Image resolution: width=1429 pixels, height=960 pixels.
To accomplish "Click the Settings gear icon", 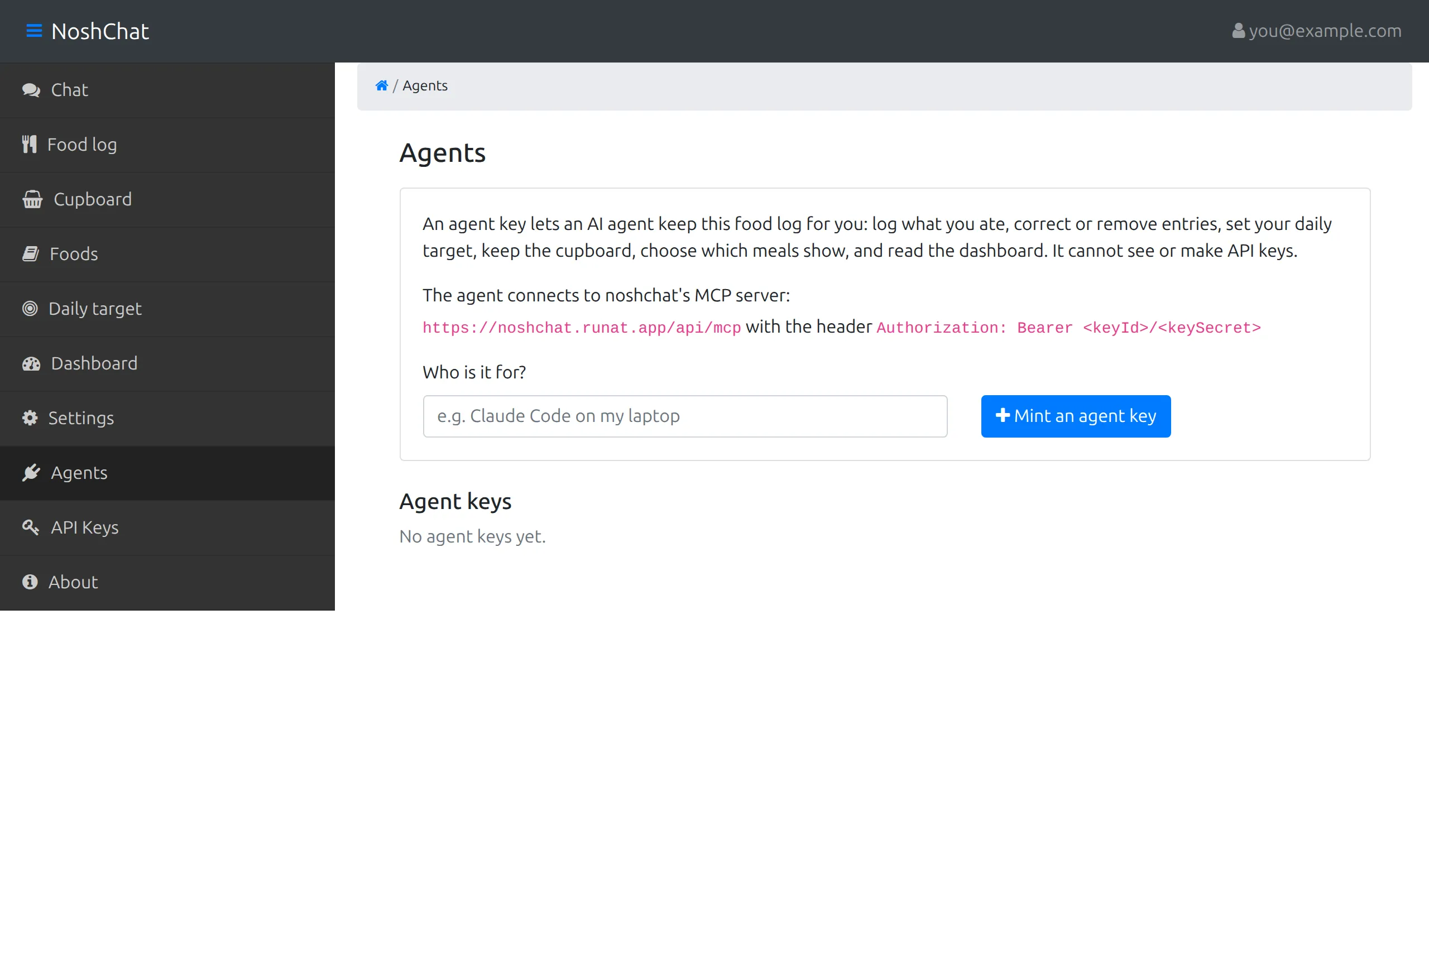I will (x=30, y=418).
